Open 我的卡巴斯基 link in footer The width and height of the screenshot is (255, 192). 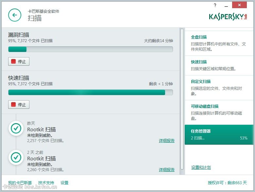pos(20,183)
